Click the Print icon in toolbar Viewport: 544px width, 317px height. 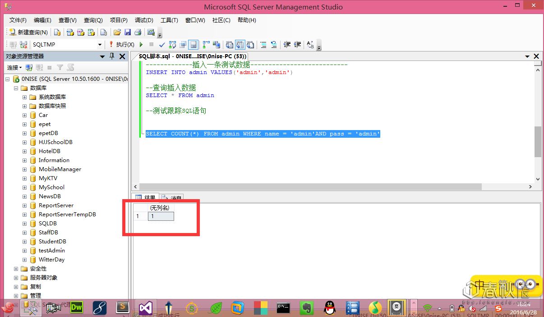138,33
